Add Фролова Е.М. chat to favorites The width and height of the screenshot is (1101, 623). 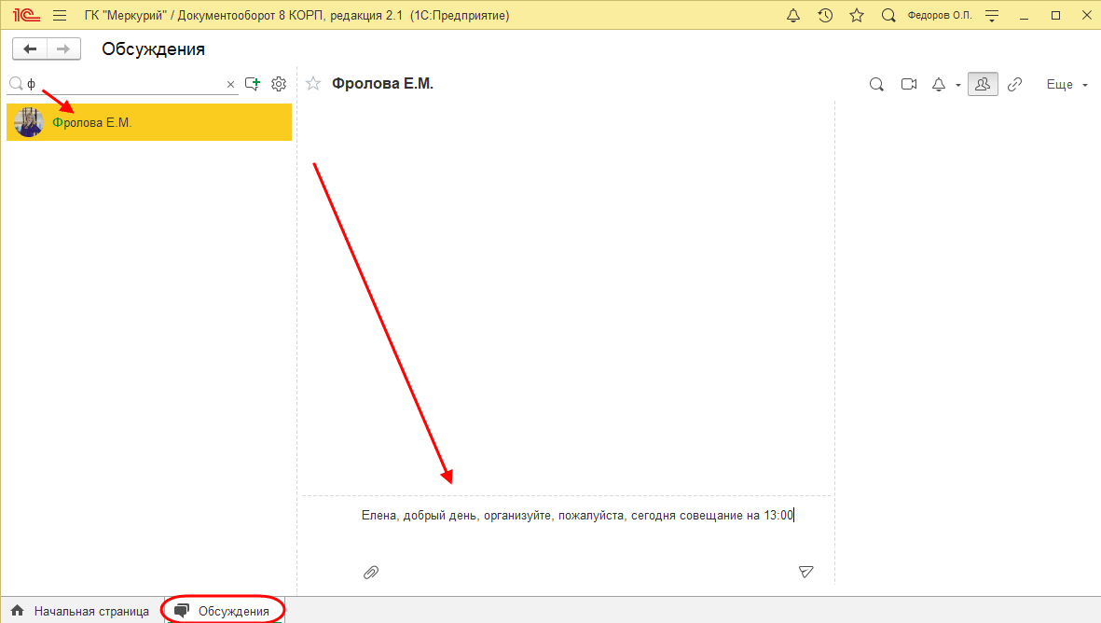click(313, 84)
